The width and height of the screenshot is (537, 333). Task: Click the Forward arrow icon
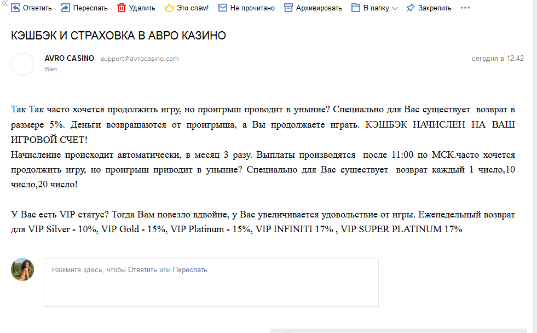pos(65,8)
